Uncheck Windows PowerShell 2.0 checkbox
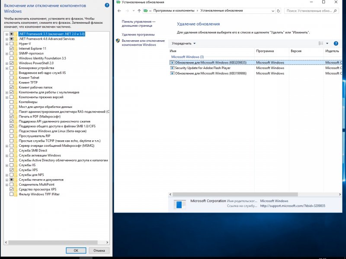Viewport: 346px width, 259px height. tap(12, 63)
